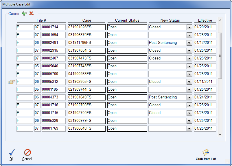The image size is (232, 166).
Task: Click the New Status column header
Action: point(170,20)
